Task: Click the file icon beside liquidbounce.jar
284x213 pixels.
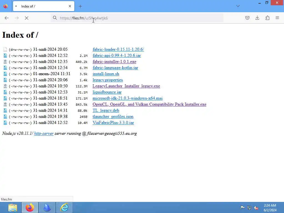Action: [5, 92]
